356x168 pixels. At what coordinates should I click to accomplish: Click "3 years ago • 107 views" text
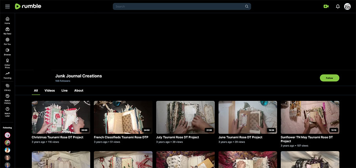click(x=294, y=146)
